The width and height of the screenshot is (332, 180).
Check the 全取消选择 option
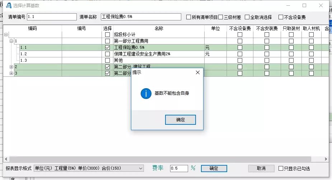[x=247, y=17]
